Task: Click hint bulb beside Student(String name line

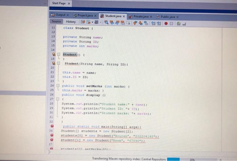Action: (53, 63)
